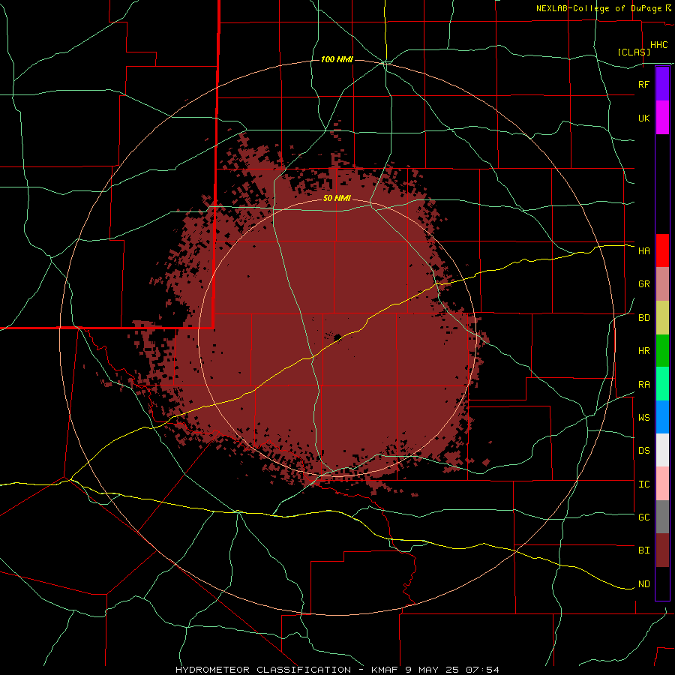Image resolution: width=675 pixels, height=675 pixels.
Task: Click the WS legend label
Action: (x=643, y=418)
